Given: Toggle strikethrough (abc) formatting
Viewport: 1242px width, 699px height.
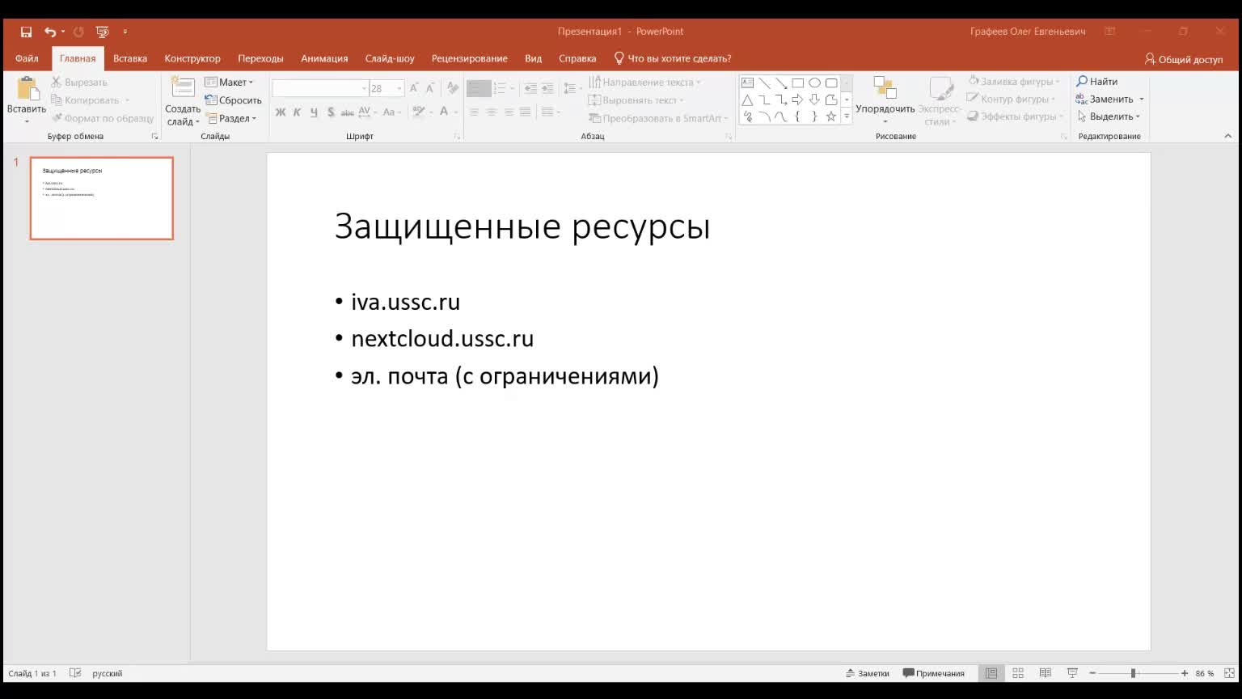Looking at the screenshot, I should (348, 112).
